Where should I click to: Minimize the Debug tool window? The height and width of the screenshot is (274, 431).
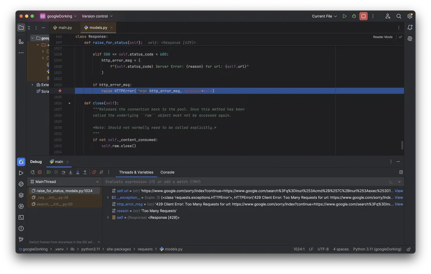[x=398, y=161]
